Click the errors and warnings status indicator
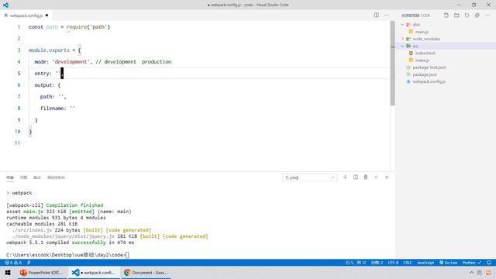Image resolution: width=496 pixels, height=279 pixels. [x=13, y=263]
